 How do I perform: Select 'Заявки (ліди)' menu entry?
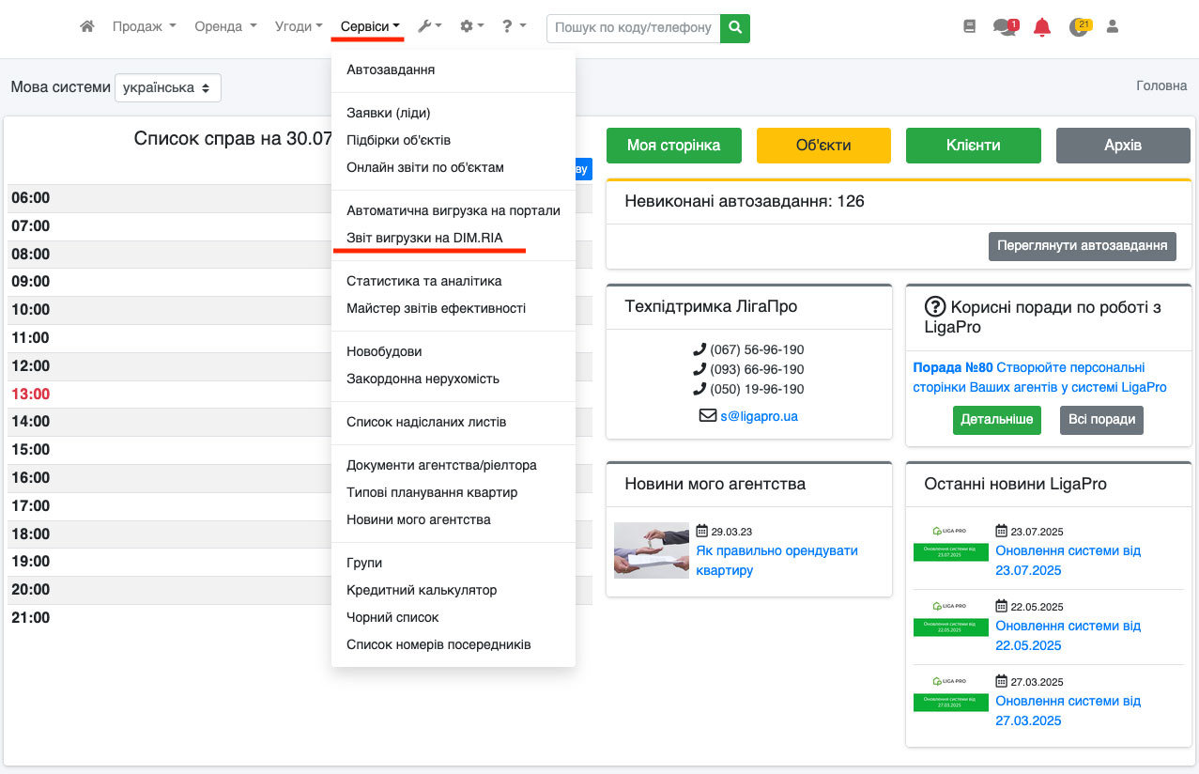(388, 113)
